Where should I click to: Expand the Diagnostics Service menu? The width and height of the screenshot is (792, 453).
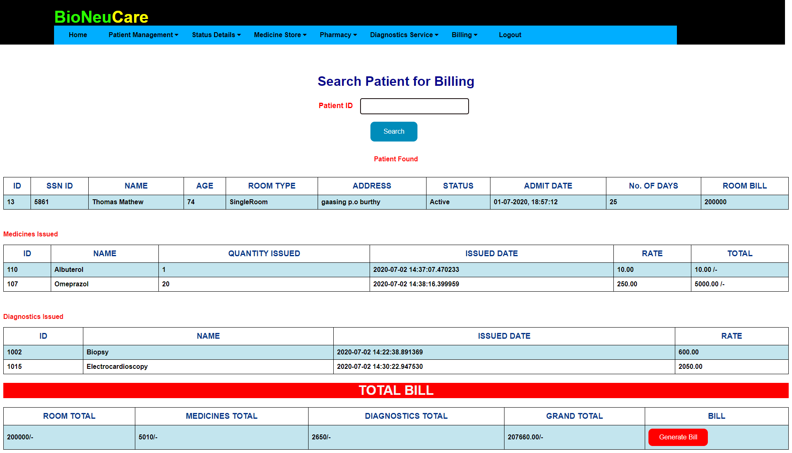(x=404, y=35)
